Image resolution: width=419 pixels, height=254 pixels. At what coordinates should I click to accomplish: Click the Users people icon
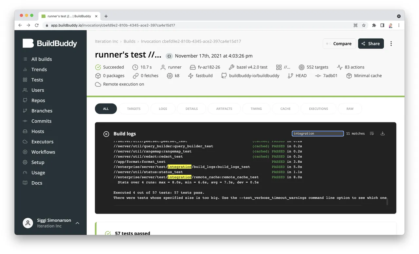pos(25,90)
